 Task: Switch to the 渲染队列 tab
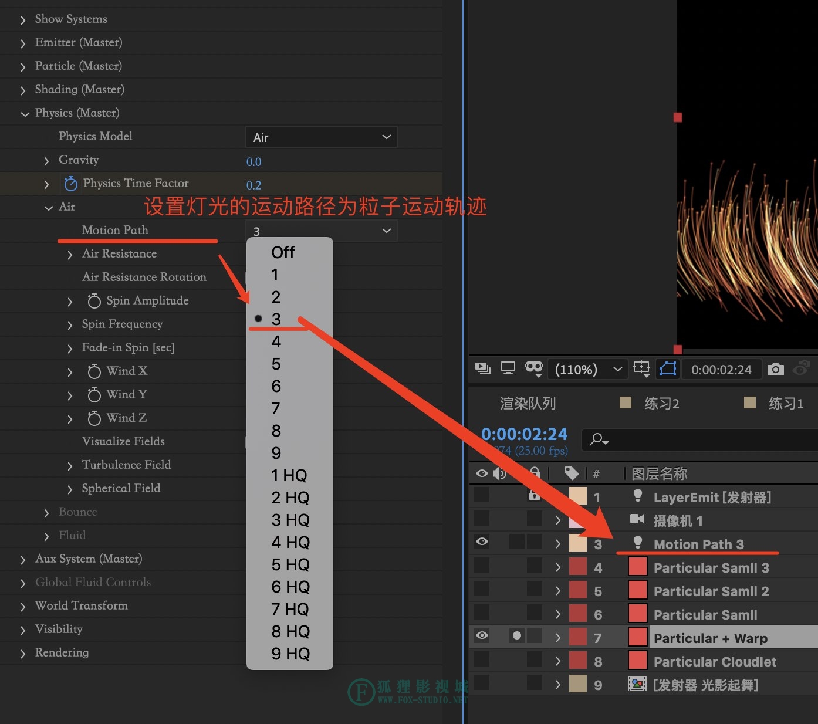point(528,403)
